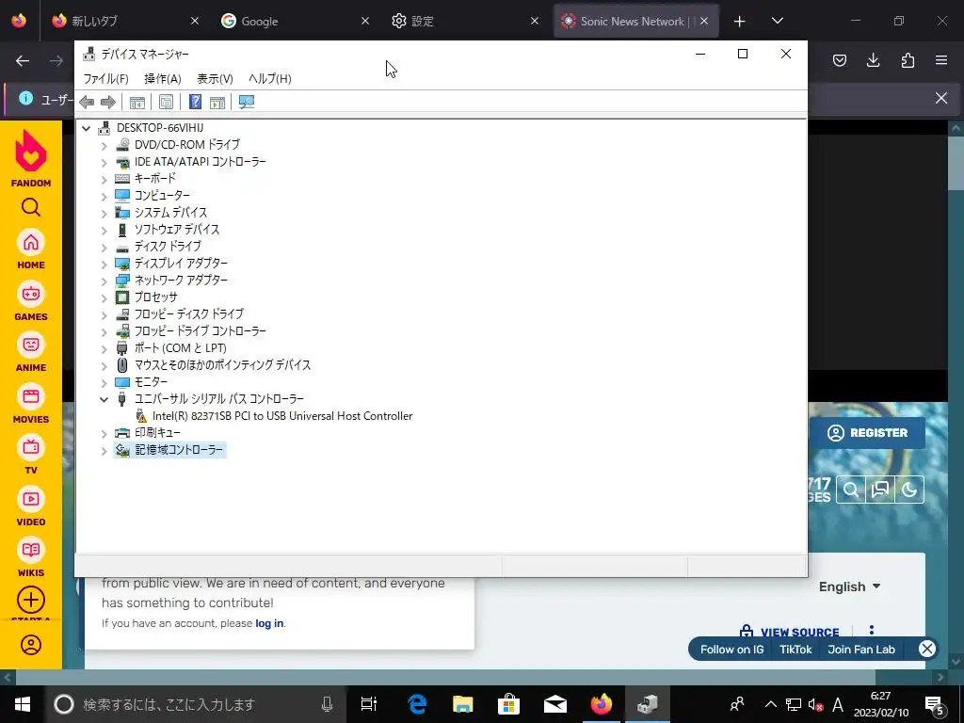Viewport: 964px width, 723px height.
Task: Open Microsoft Store from taskbar
Action: point(508,704)
